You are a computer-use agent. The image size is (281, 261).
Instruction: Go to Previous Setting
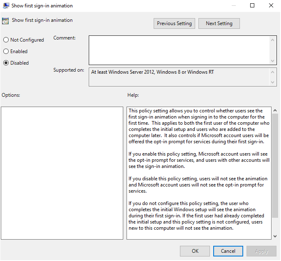coord(174,23)
